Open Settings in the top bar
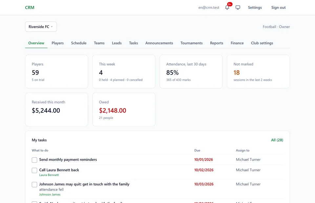Screen dimensions: 315x203 pos(255,8)
